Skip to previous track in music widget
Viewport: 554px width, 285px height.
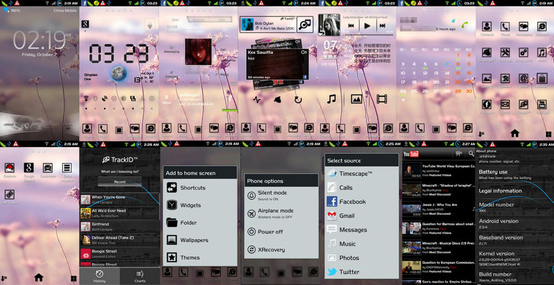[351, 25]
